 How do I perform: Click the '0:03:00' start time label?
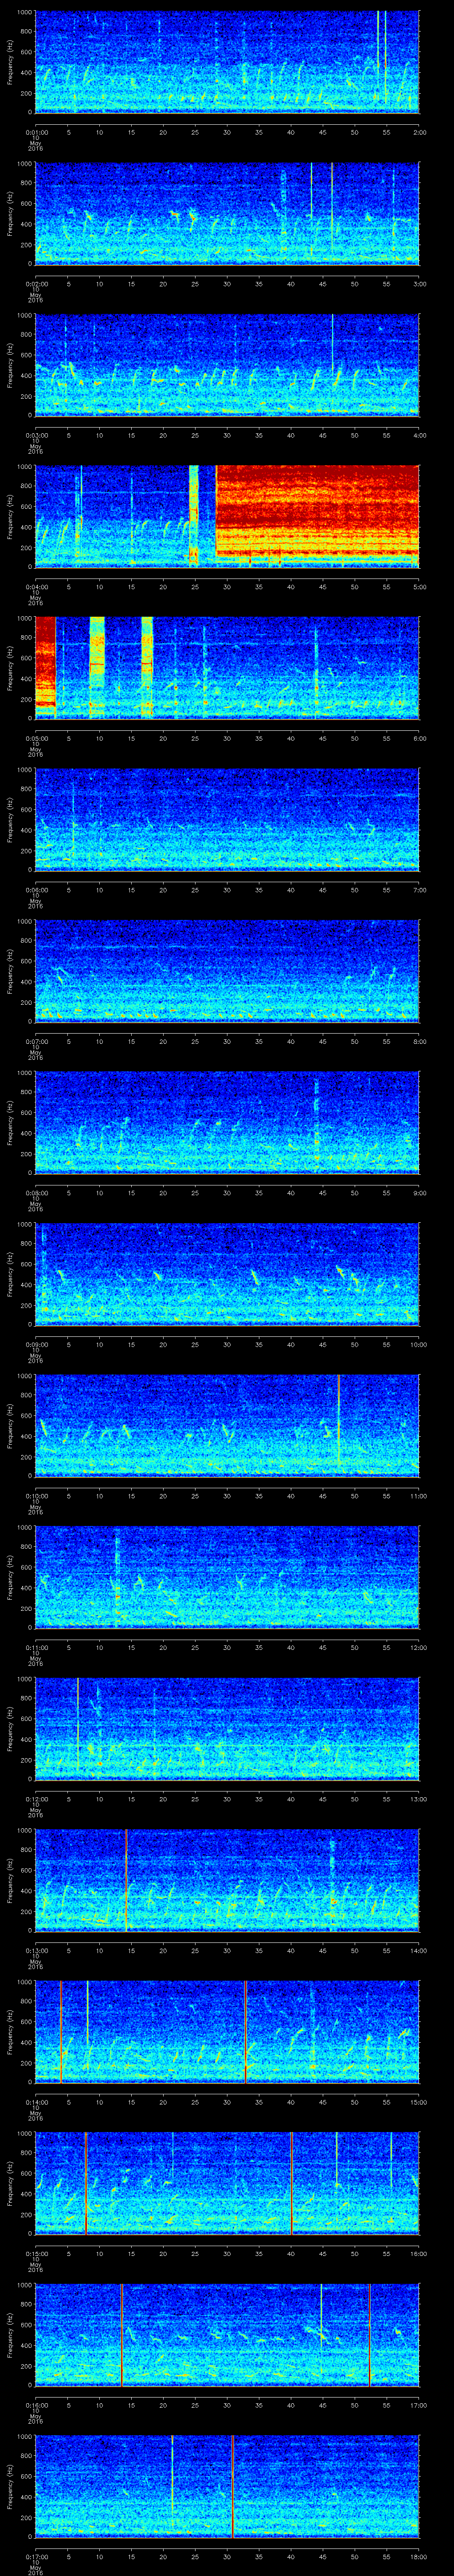(36, 435)
